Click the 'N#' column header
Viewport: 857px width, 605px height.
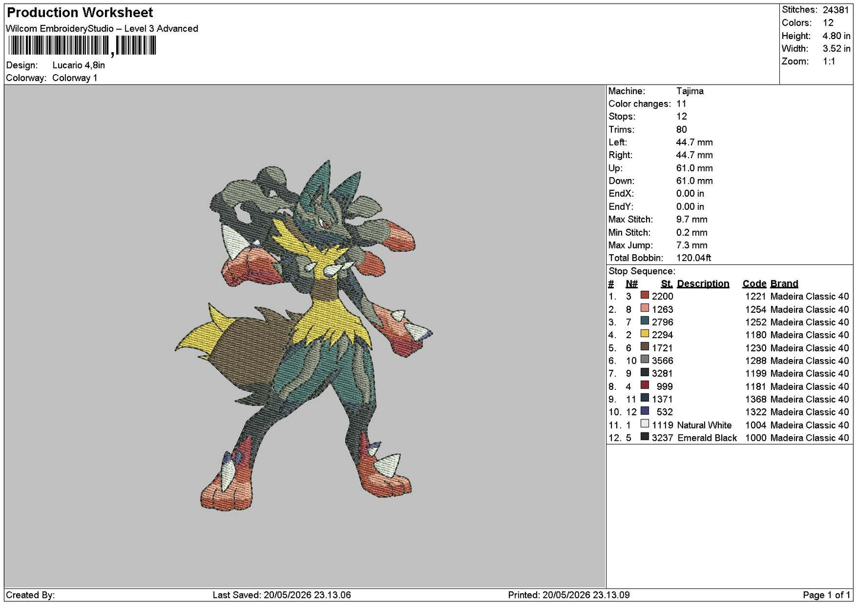(x=632, y=283)
